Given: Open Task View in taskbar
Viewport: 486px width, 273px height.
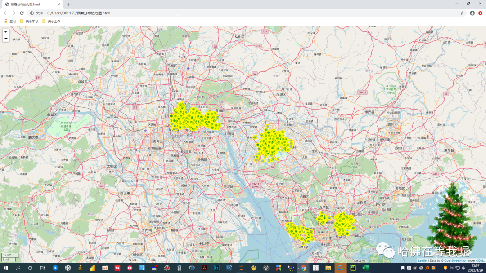Looking at the screenshot, I should (x=42, y=268).
